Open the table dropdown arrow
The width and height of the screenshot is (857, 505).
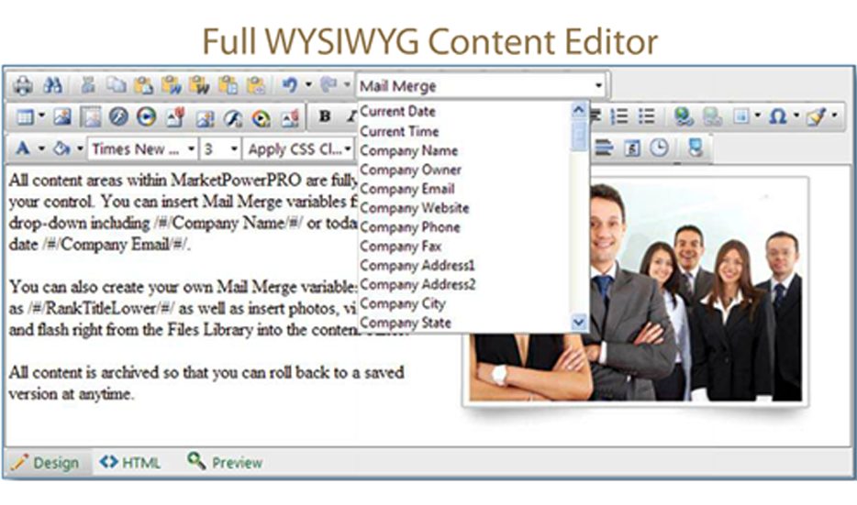tap(41, 115)
